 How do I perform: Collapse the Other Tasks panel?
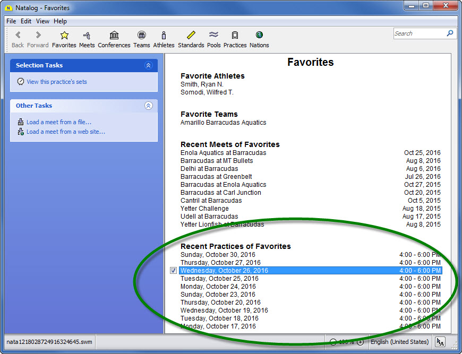148,106
